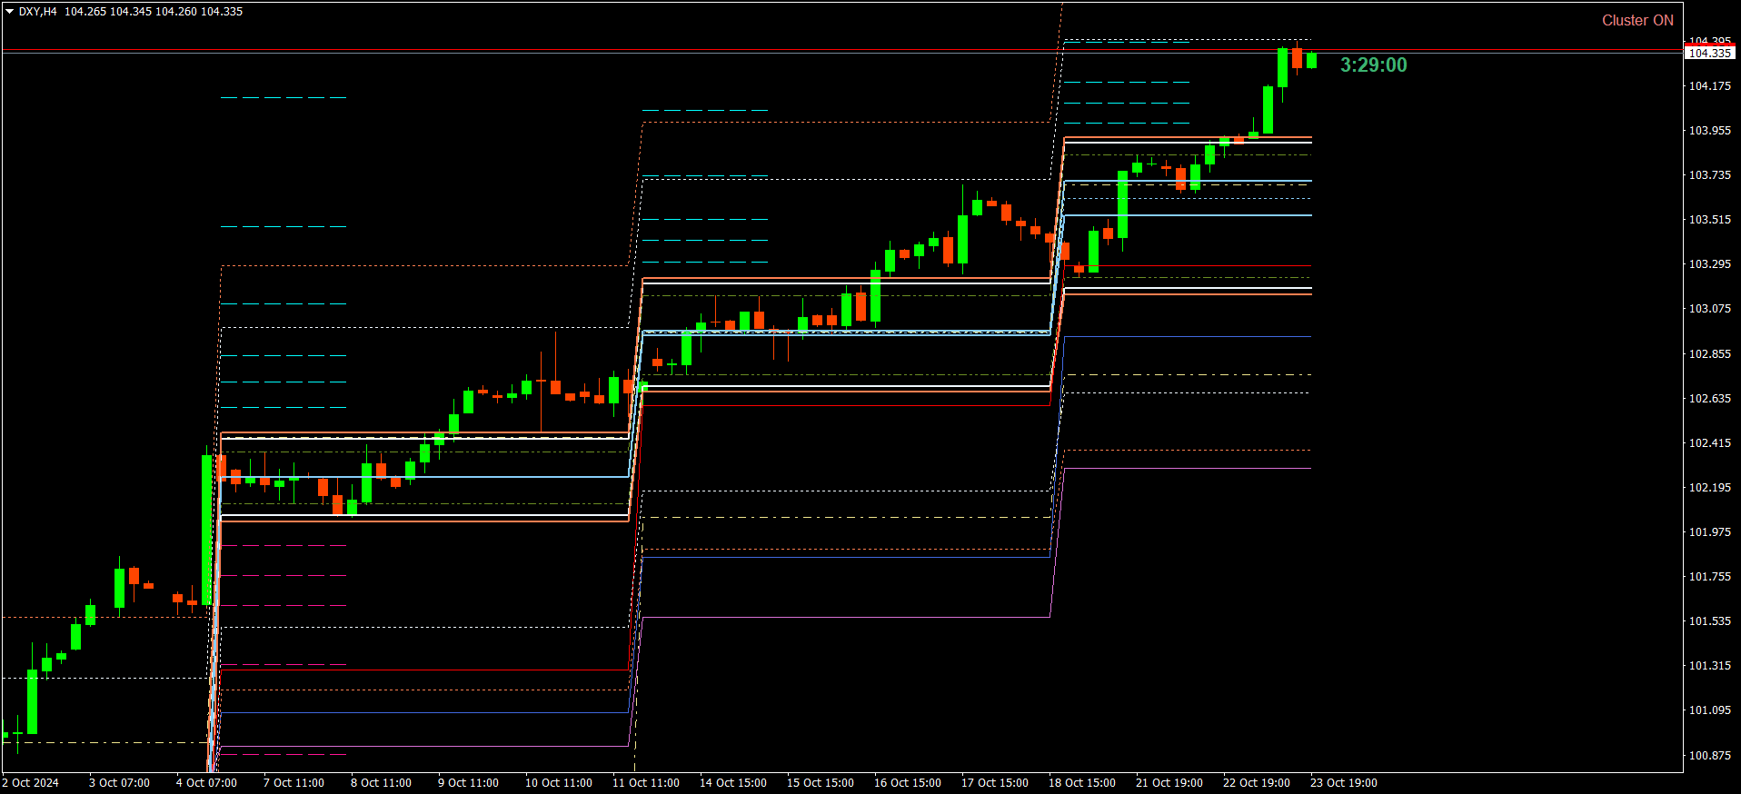
Task: Click the 101.315 price scale label
Action: point(1709,666)
